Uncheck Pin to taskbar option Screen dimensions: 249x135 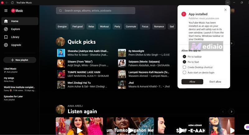(184, 57)
